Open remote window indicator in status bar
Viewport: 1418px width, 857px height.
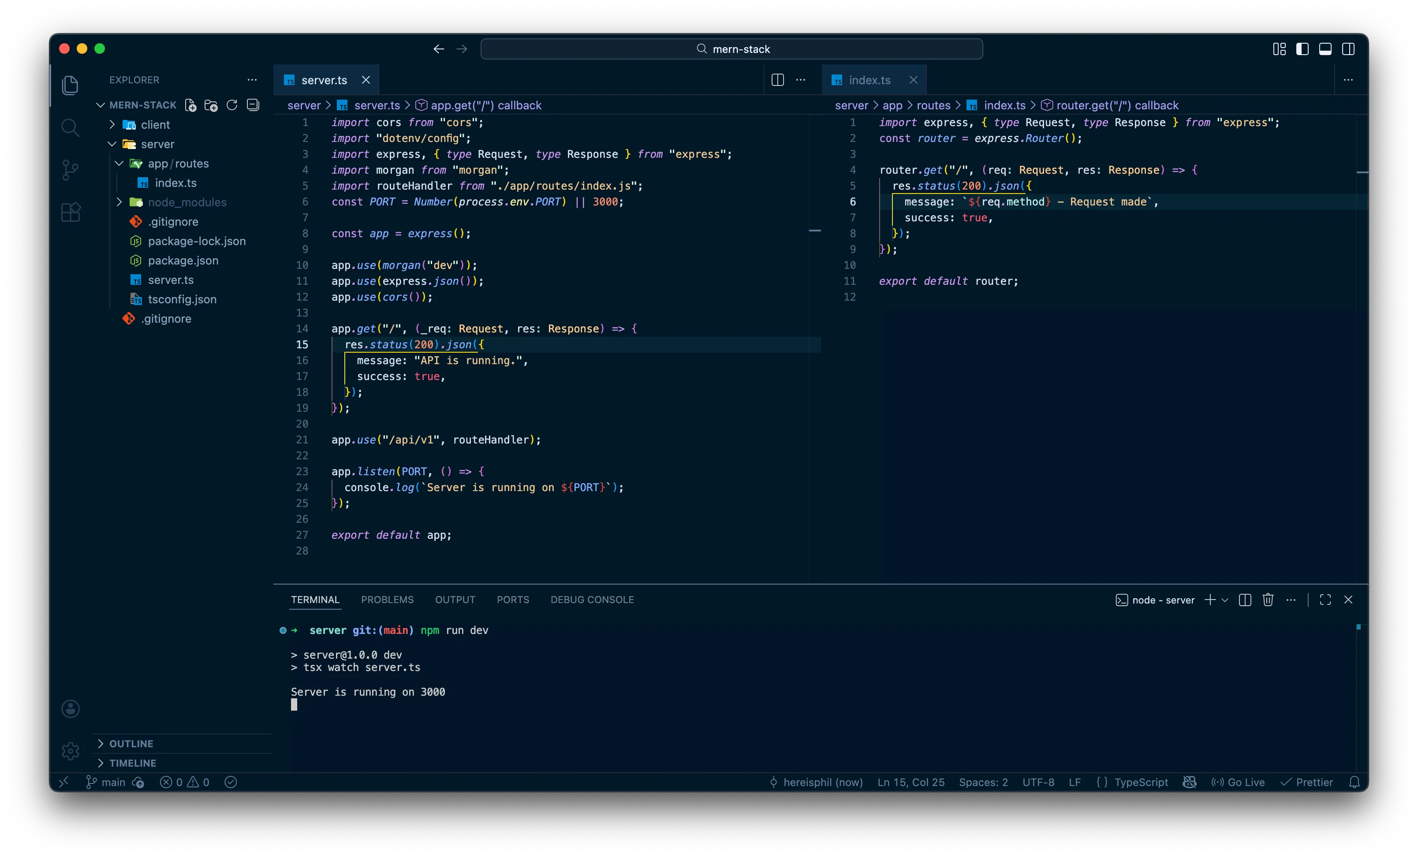pos(64,782)
